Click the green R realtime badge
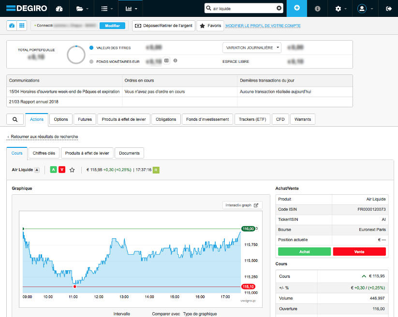 (156, 170)
